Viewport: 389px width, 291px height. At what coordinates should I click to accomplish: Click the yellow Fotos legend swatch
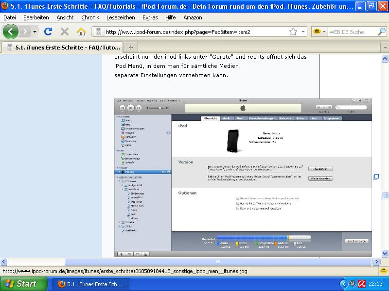pyautogui.click(x=237, y=243)
